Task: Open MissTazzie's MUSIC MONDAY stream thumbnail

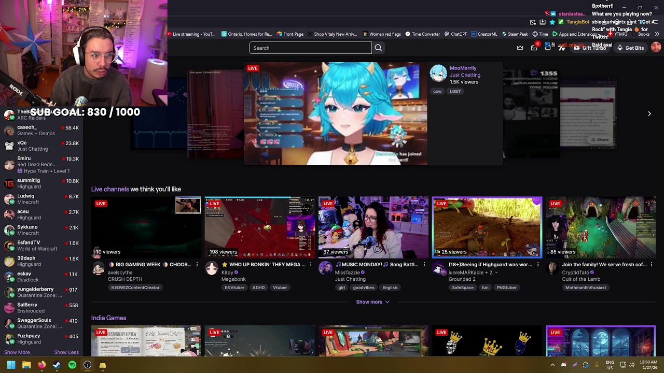Action: (x=374, y=227)
